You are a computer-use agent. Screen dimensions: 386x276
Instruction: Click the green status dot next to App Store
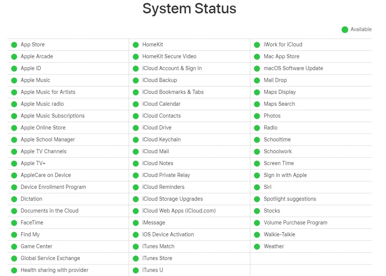[14, 45]
